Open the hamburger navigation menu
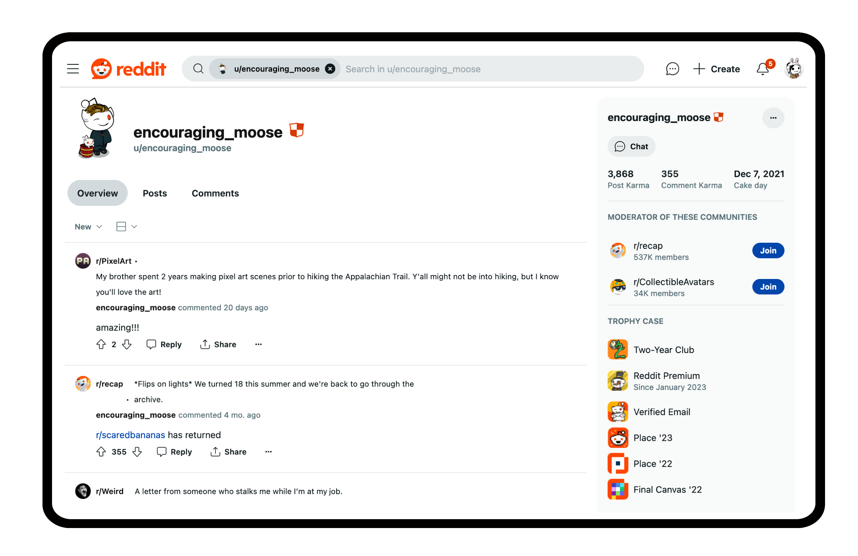The height and width of the screenshot is (556, 858). tap(73, 69)
